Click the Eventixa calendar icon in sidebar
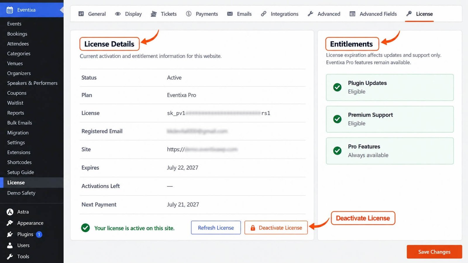The width and height of the screenshot is (468, 263). click(10, 10)
